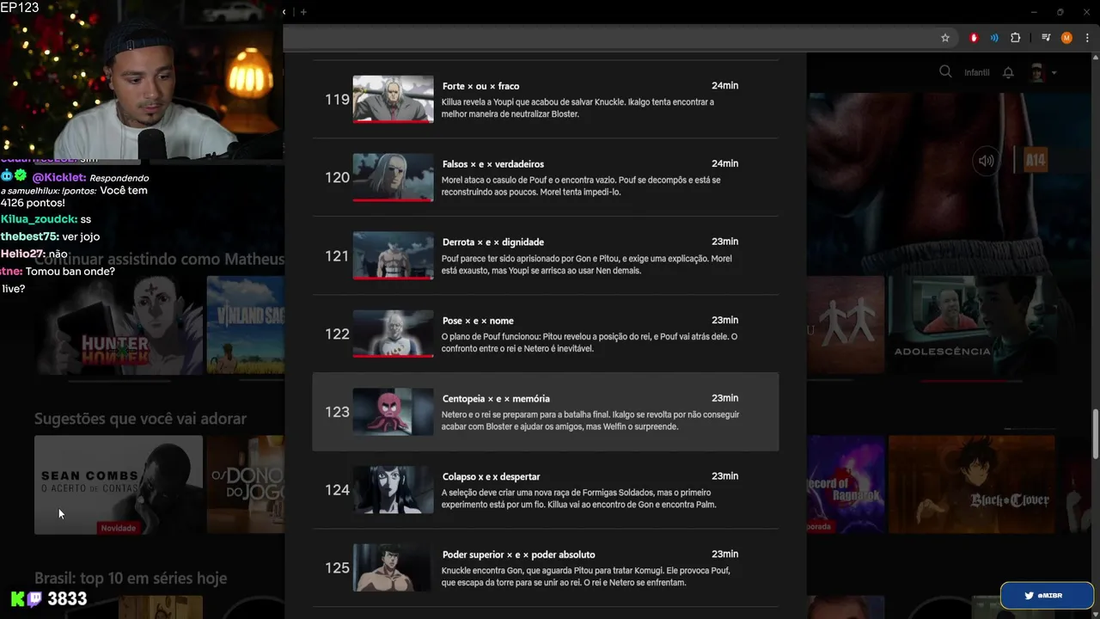
Task: Click the 24min duration of episode 120
Action: [x=724, y=163]
